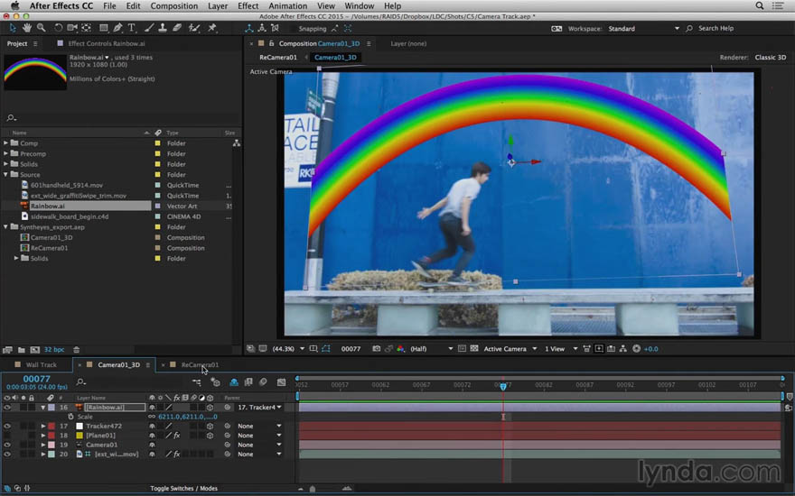Select the Rotation tool

[59, 28]
